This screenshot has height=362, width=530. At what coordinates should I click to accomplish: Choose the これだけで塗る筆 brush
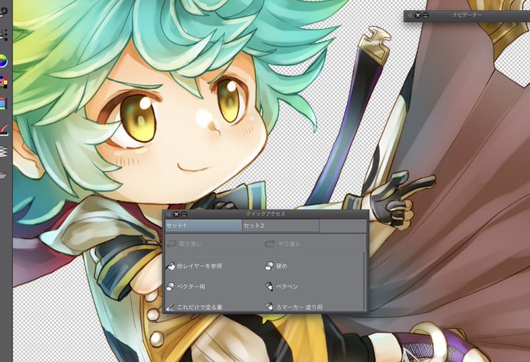[x=194, y=307]
